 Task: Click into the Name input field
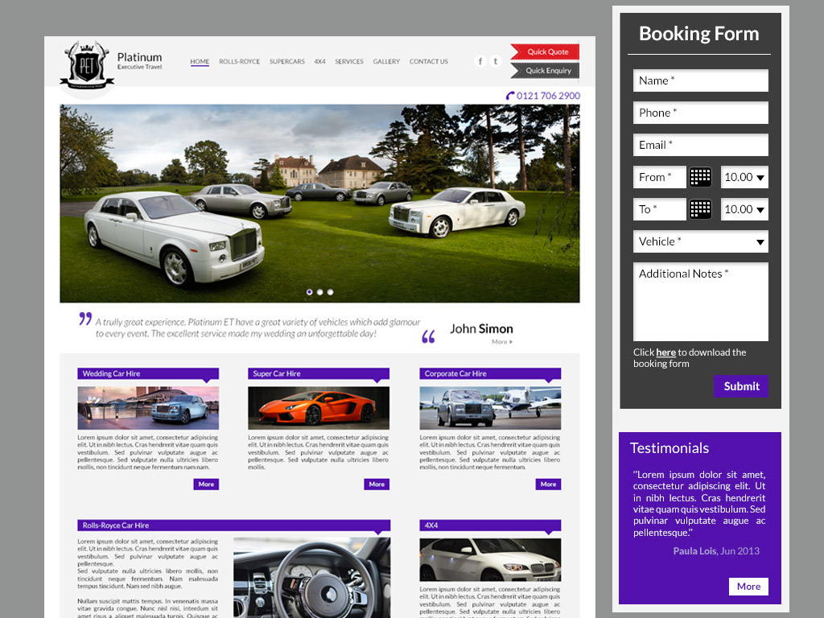pyautogui.click(x=700, y=80)
